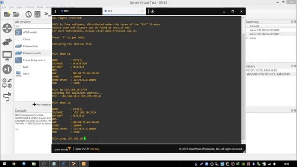Select the ATM switch device icon
Viewport: 297px width, 167px height.
19,32
